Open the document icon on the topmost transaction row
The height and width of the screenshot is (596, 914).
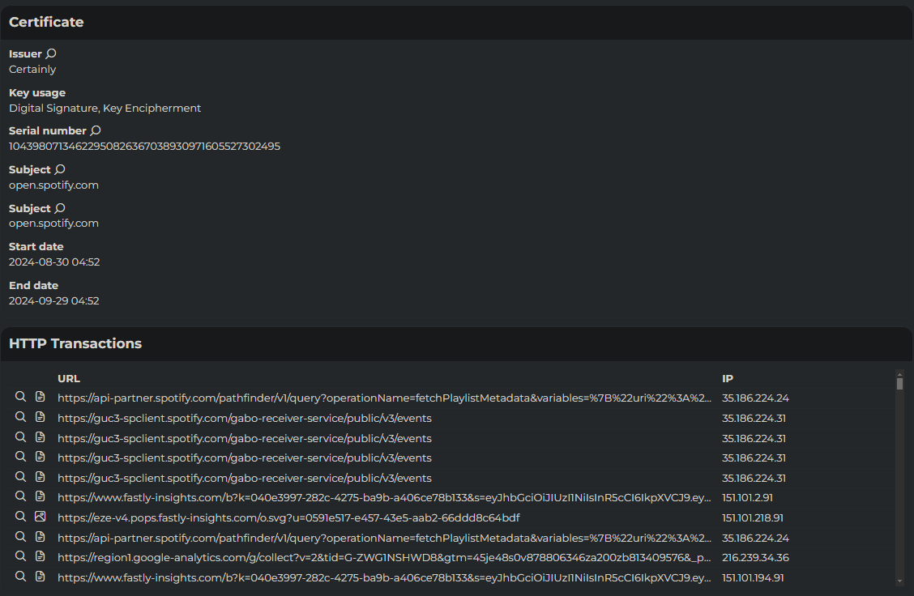(x=41, y=397)
